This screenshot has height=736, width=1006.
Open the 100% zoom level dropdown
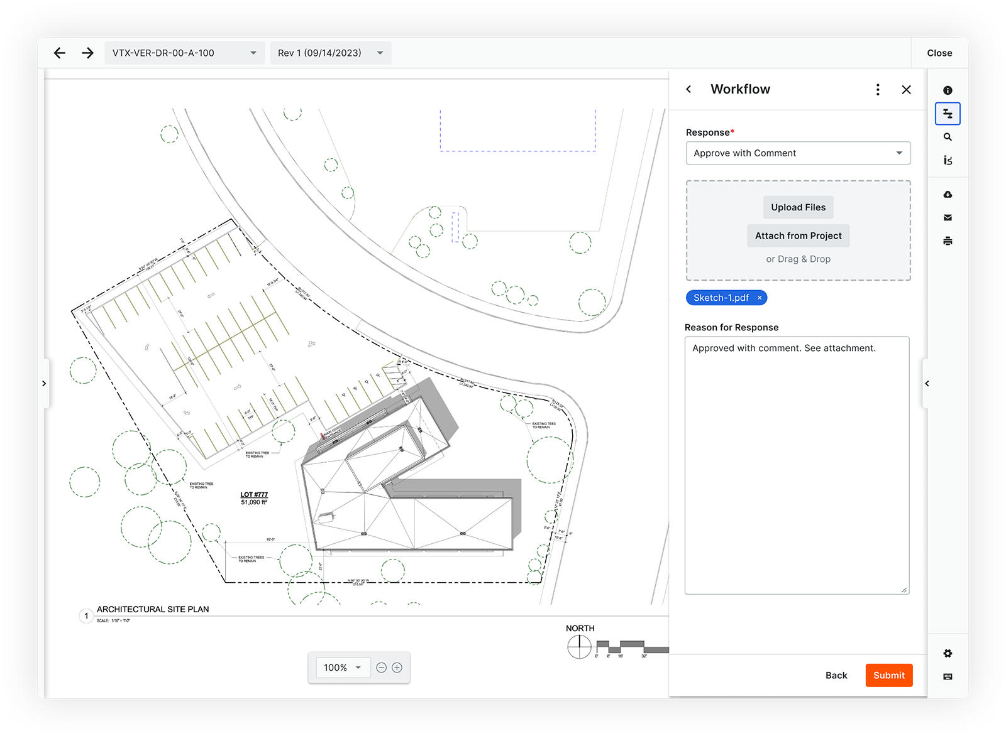342,668
